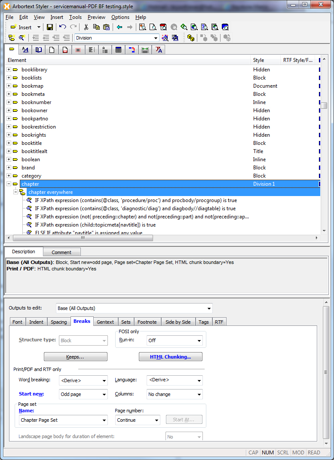Open the Insert dropdown arrow
The height and width of the screenshot is (460, 334).
click(39, 27)
